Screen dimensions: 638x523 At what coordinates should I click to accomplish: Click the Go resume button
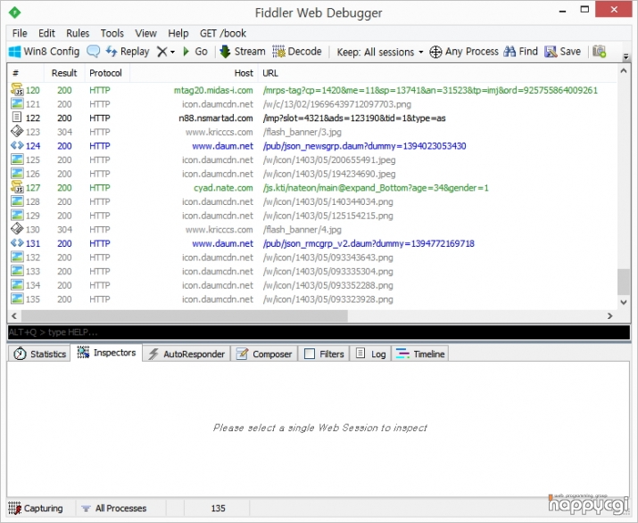click(x=195, y=52)
